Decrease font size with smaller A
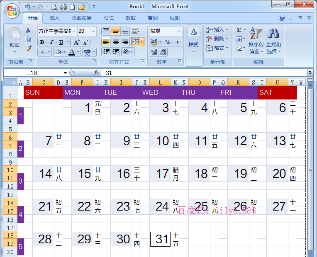 85,43
